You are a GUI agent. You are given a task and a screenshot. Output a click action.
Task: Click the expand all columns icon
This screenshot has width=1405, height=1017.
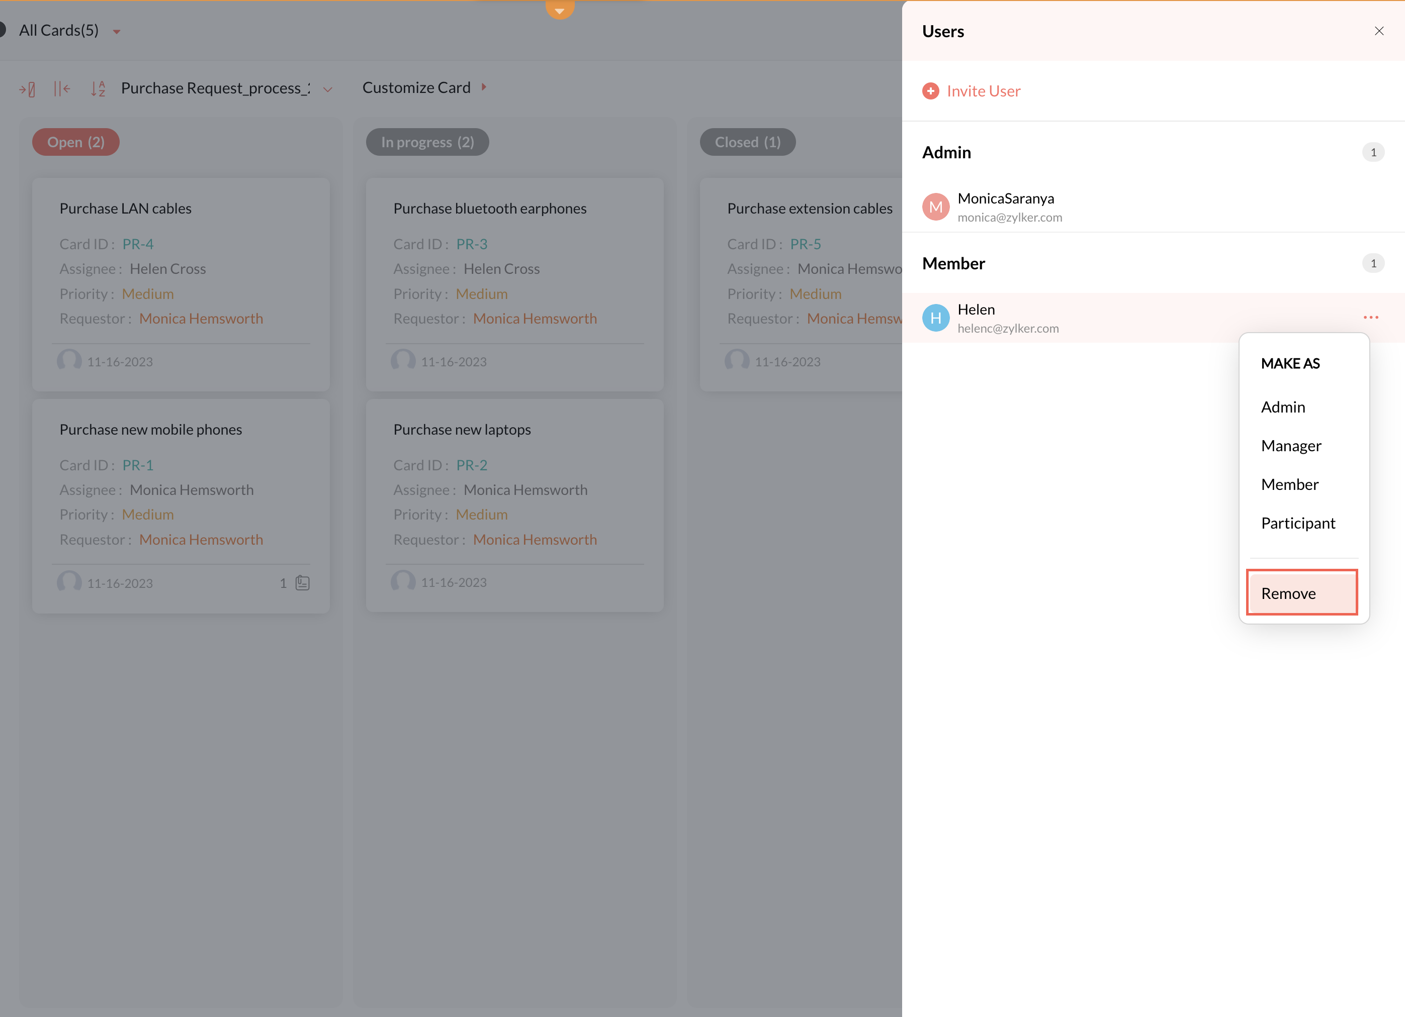27,89
